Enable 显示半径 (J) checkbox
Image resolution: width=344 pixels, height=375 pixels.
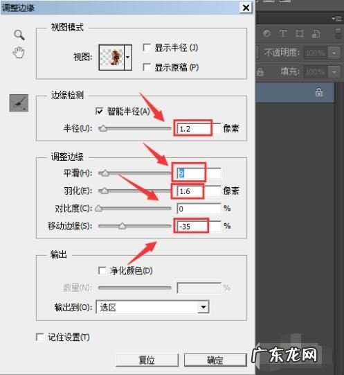[147, 48]
